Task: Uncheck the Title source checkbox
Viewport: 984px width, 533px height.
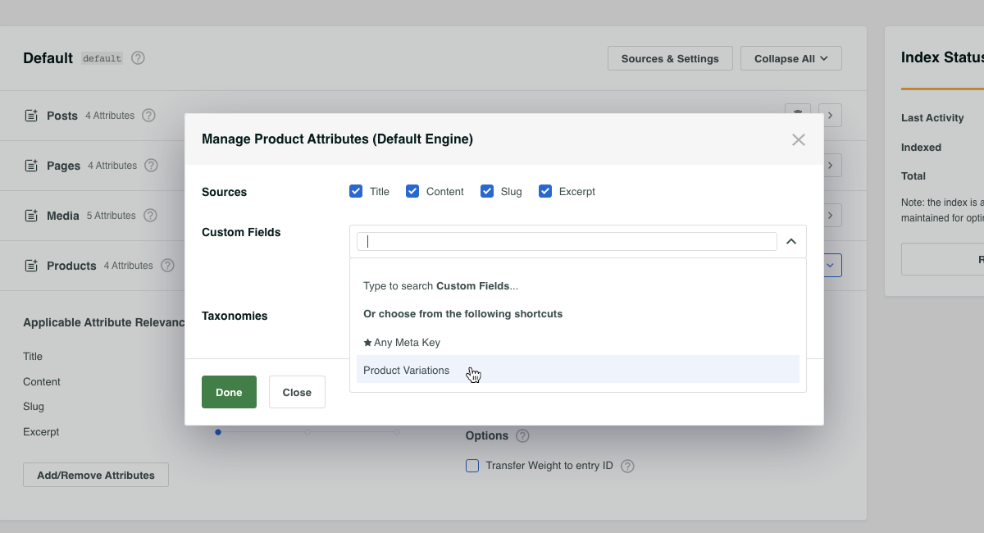Action: (x=356, y=191)
